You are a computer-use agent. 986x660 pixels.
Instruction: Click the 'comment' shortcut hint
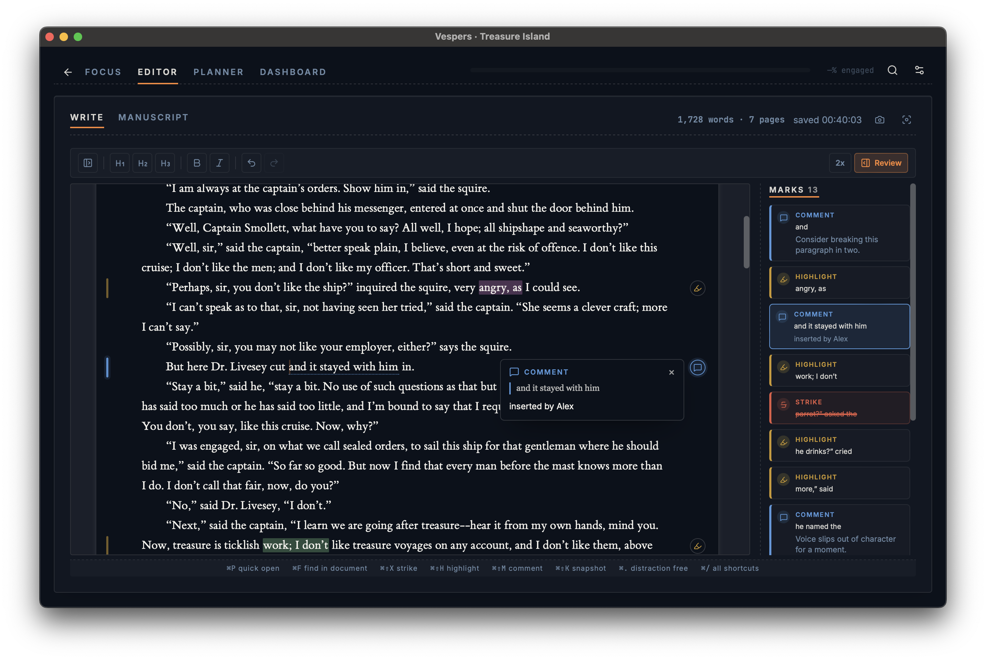click(x=517, y=568)
